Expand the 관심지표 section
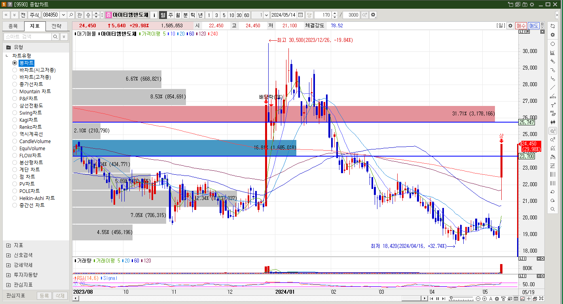 pyautogui.click(x=9, y=285)
